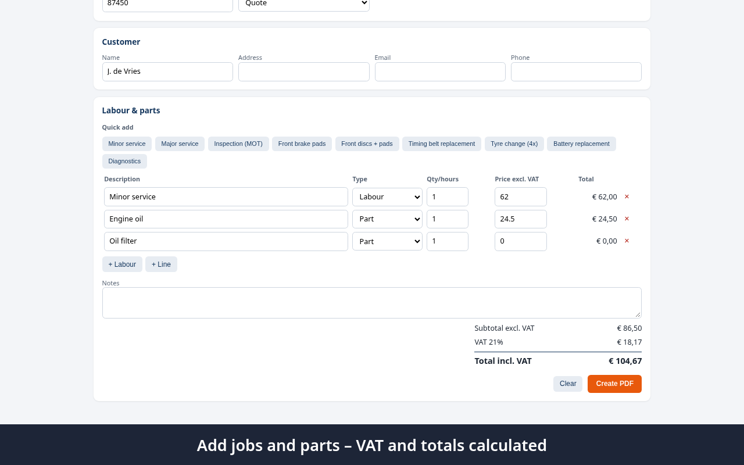Expand the Type dropdown for Engine oil

click(387, 219)
